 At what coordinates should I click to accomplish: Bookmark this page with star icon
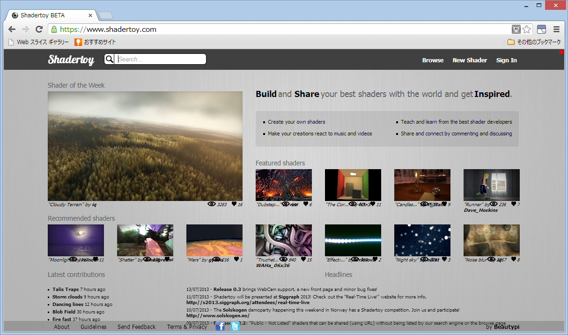(x=527, y=29)
